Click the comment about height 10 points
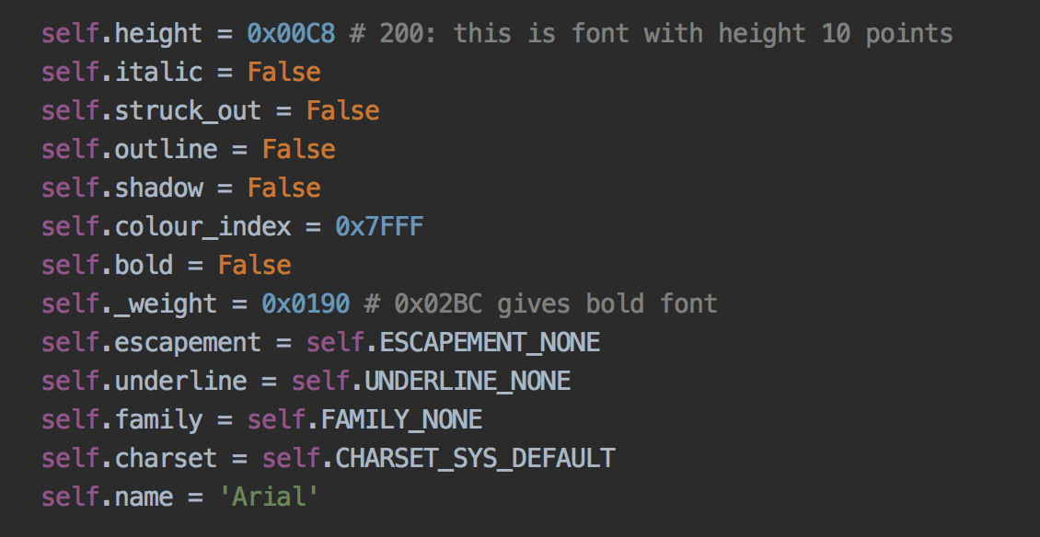Viewport: 1040px width, 537px height. click(x=652, y=33)
